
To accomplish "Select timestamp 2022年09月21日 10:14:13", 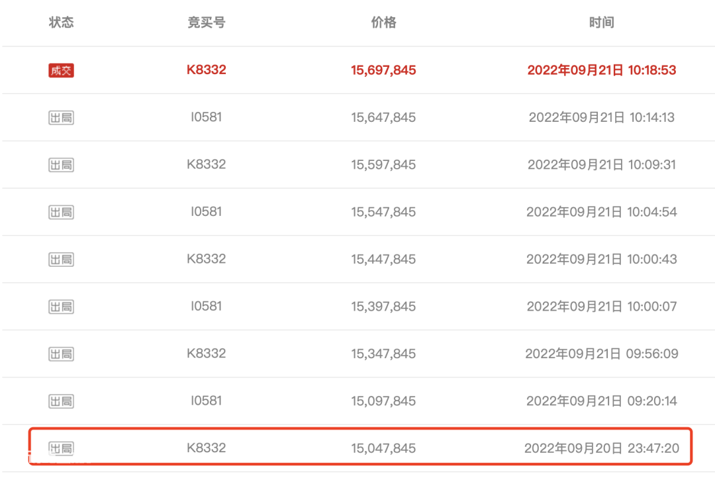I will tap(601, 118).
